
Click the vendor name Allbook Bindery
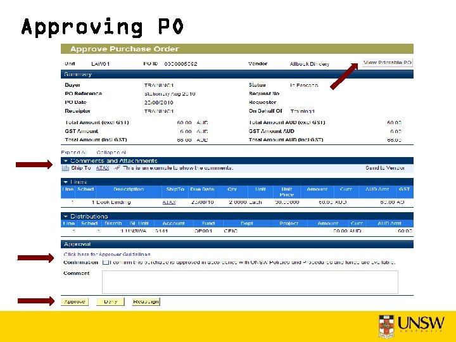click(310, 64)
